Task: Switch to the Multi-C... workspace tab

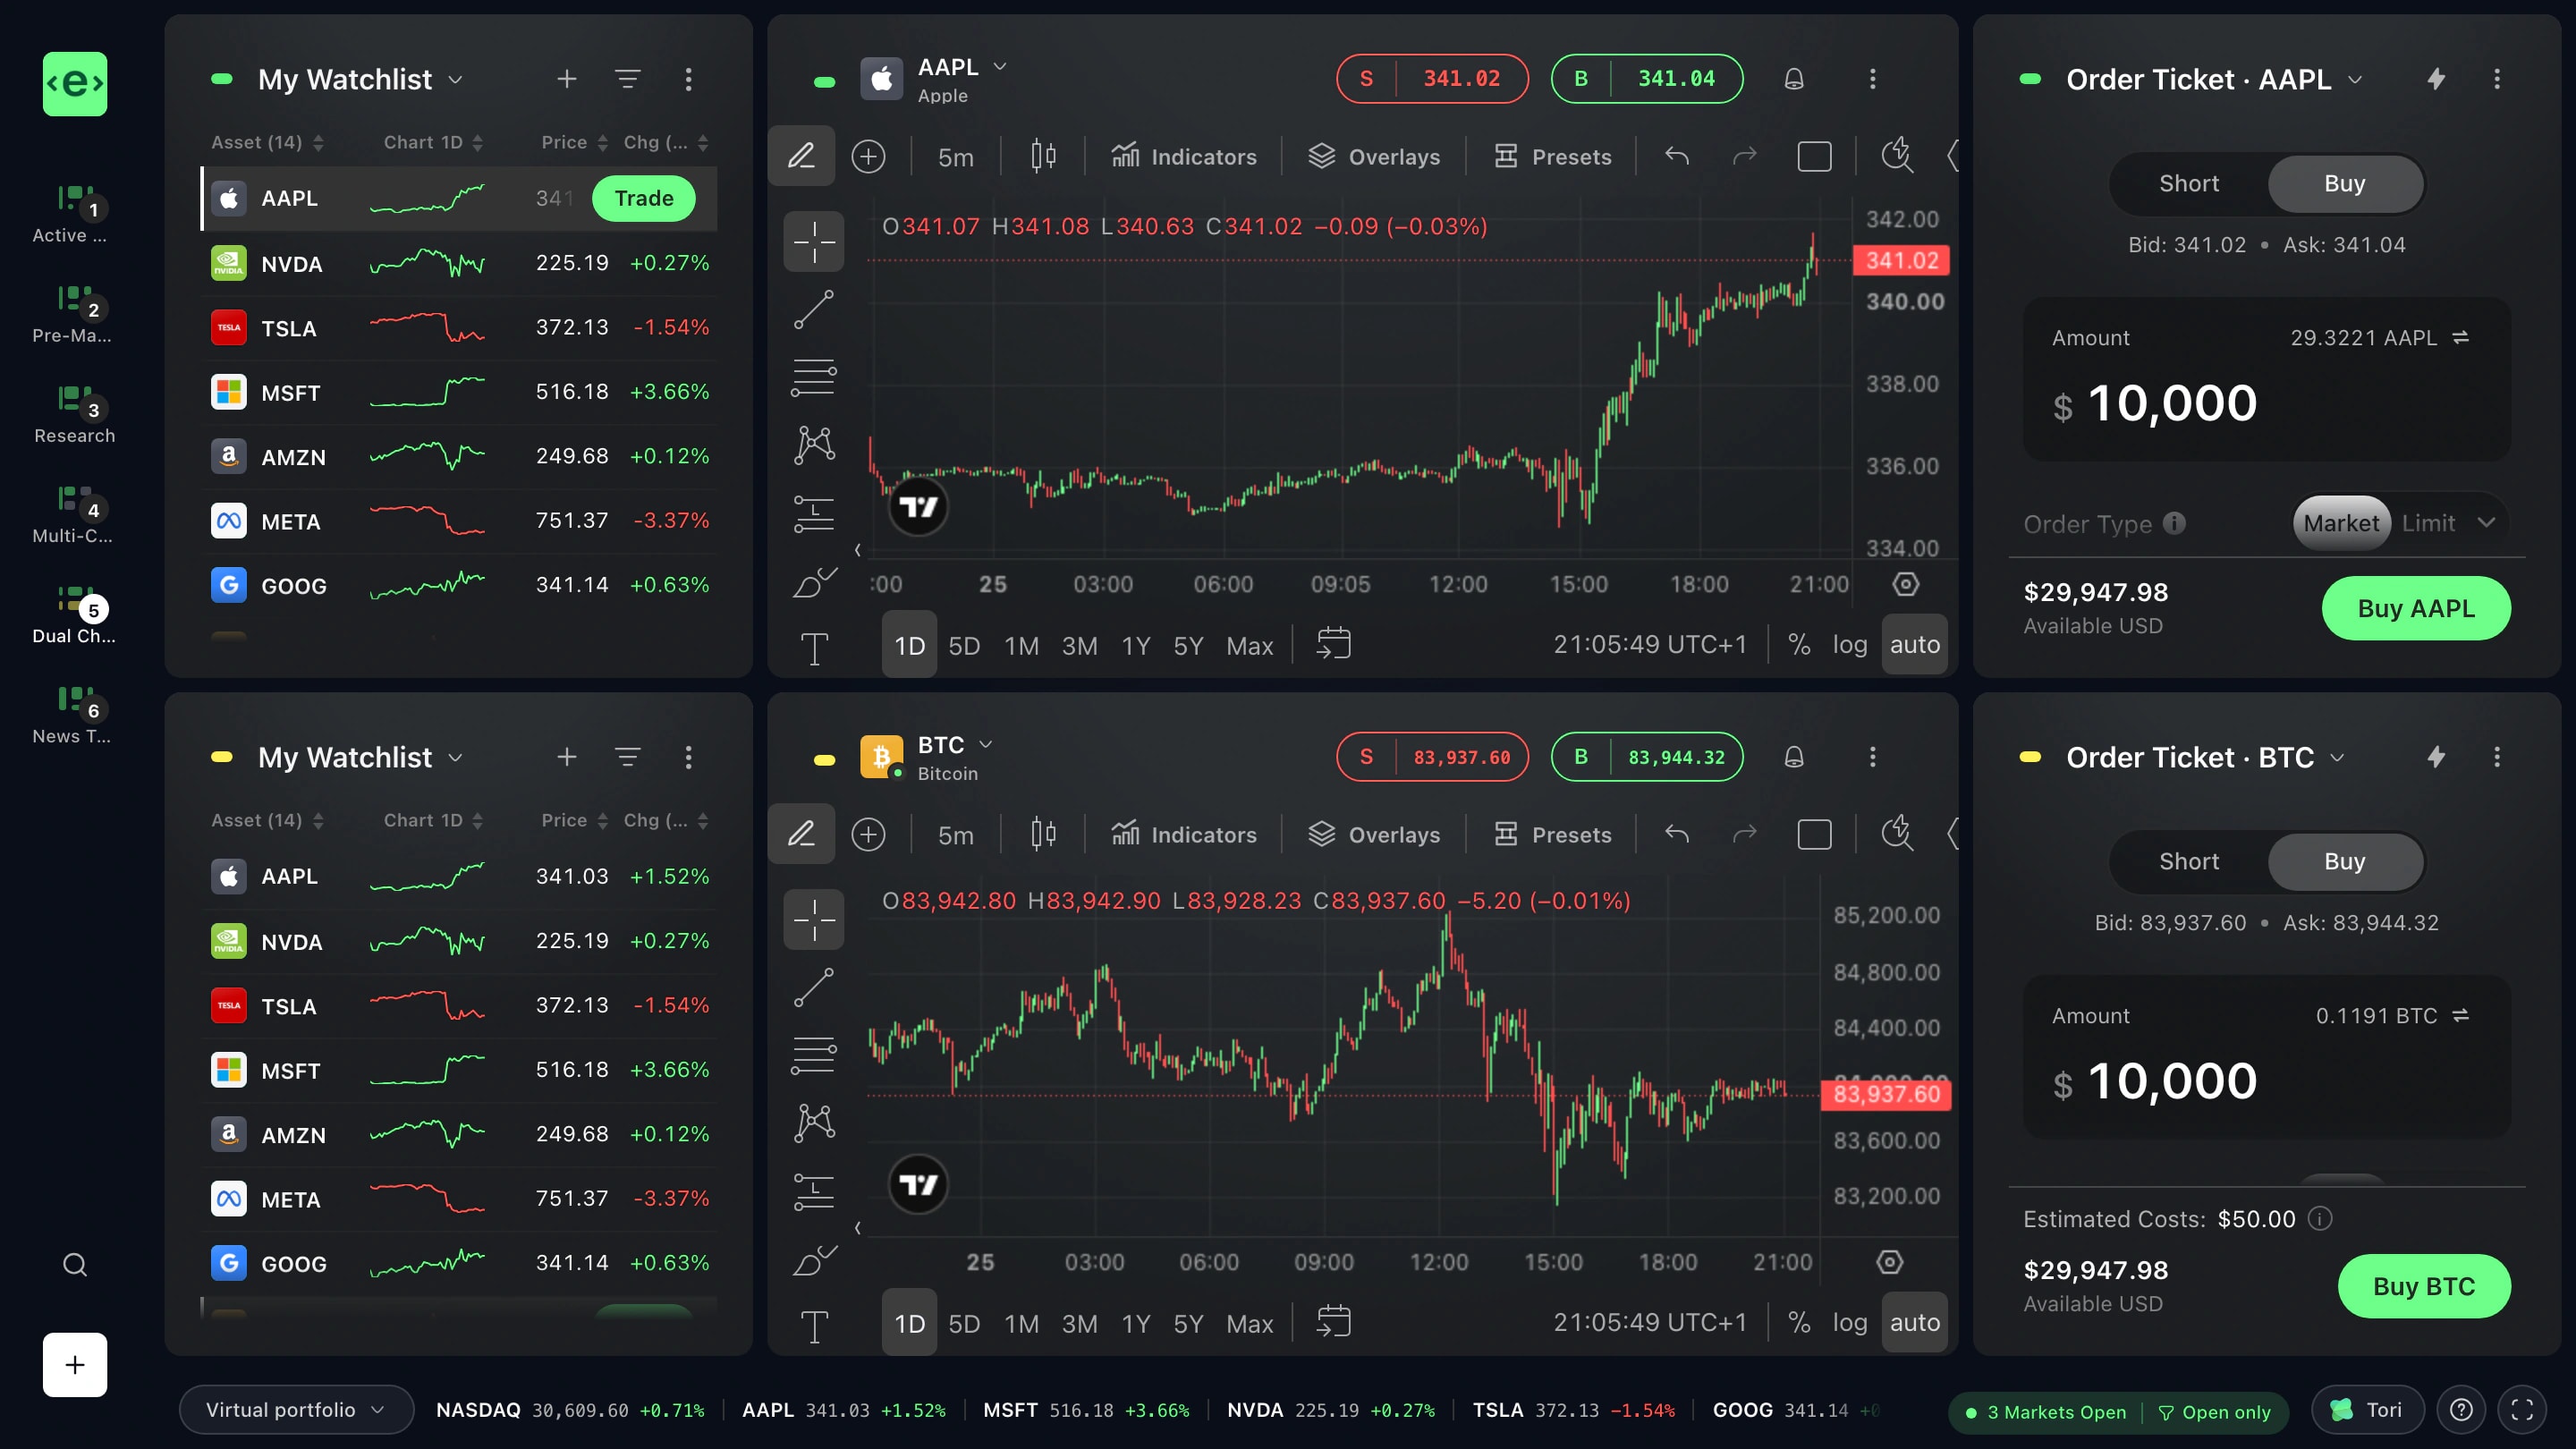Action: click(74, 514)
